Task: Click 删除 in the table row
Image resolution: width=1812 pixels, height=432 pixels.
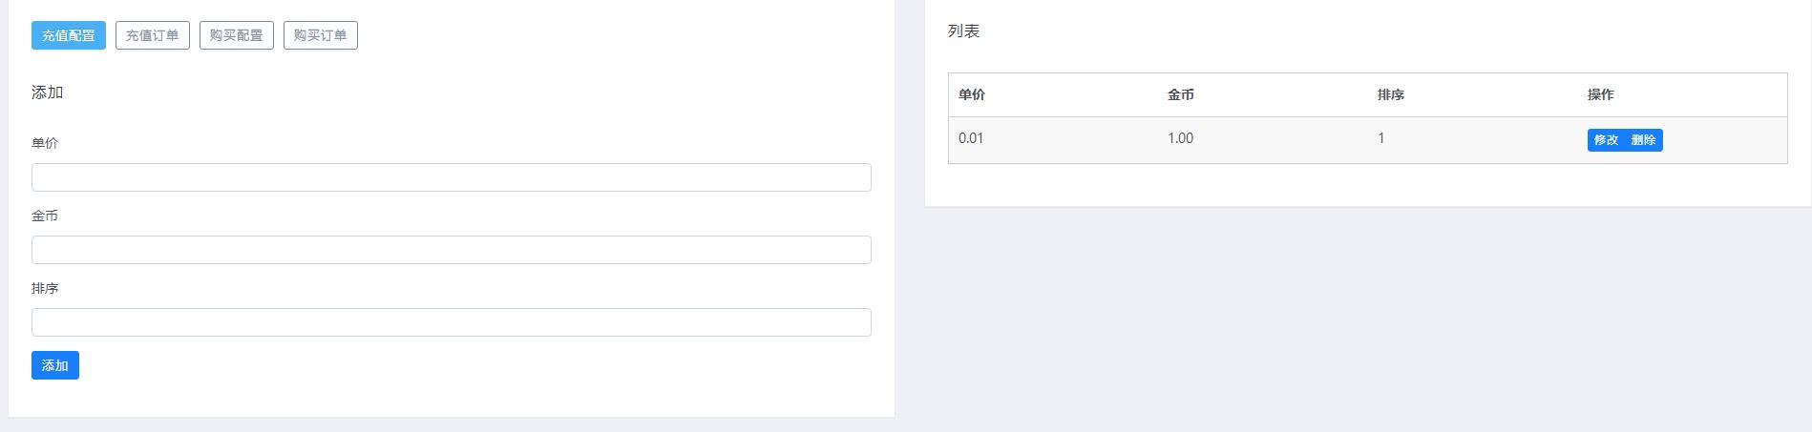Action: (x=1643, y=140)
